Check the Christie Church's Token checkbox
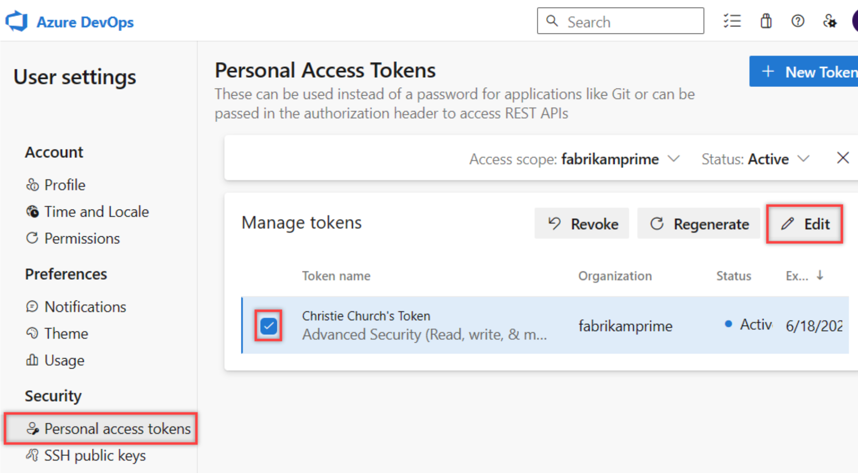The width and height of the screenshot is (858, 473). [x=269, y=324]
